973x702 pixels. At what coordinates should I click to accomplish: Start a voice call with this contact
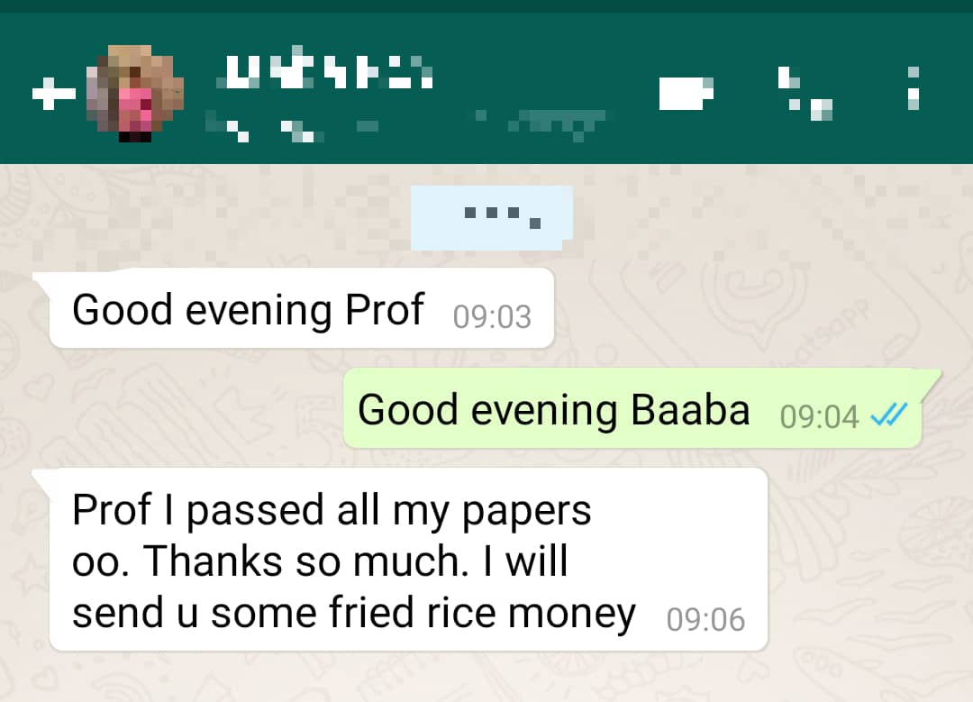pyautogui.click(x=805, y=93)
